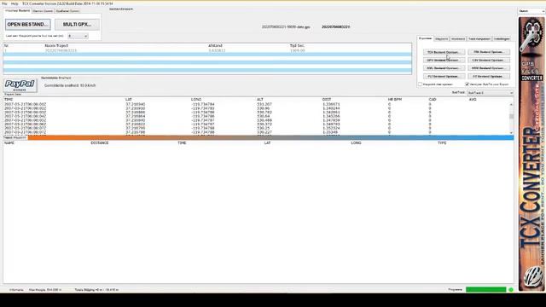
Task: Click the ALT column header
Action: (260, 100)
